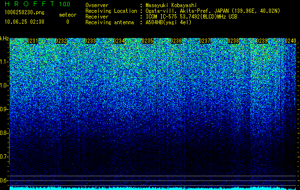Click the ICOM IC-575 receiver value
This screenshot has height=190, width=300.
click(x=191, y=17)
